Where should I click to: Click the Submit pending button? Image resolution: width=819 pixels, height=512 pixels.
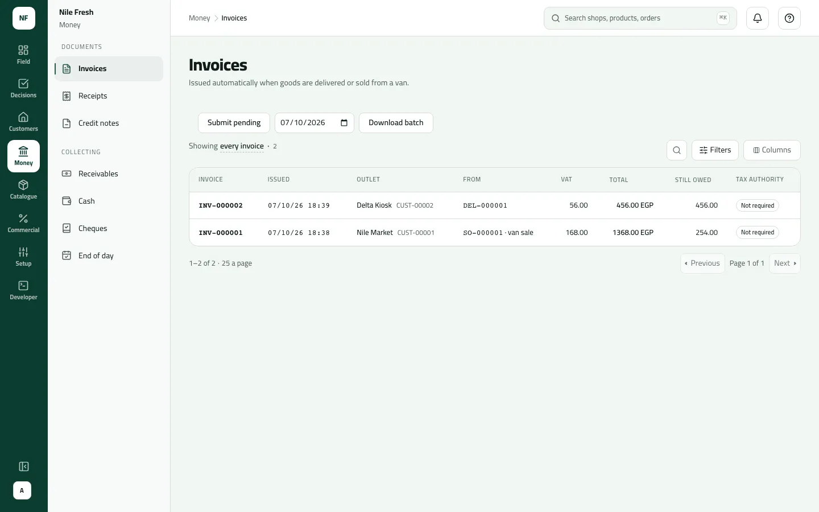click(x=234, y=123)
